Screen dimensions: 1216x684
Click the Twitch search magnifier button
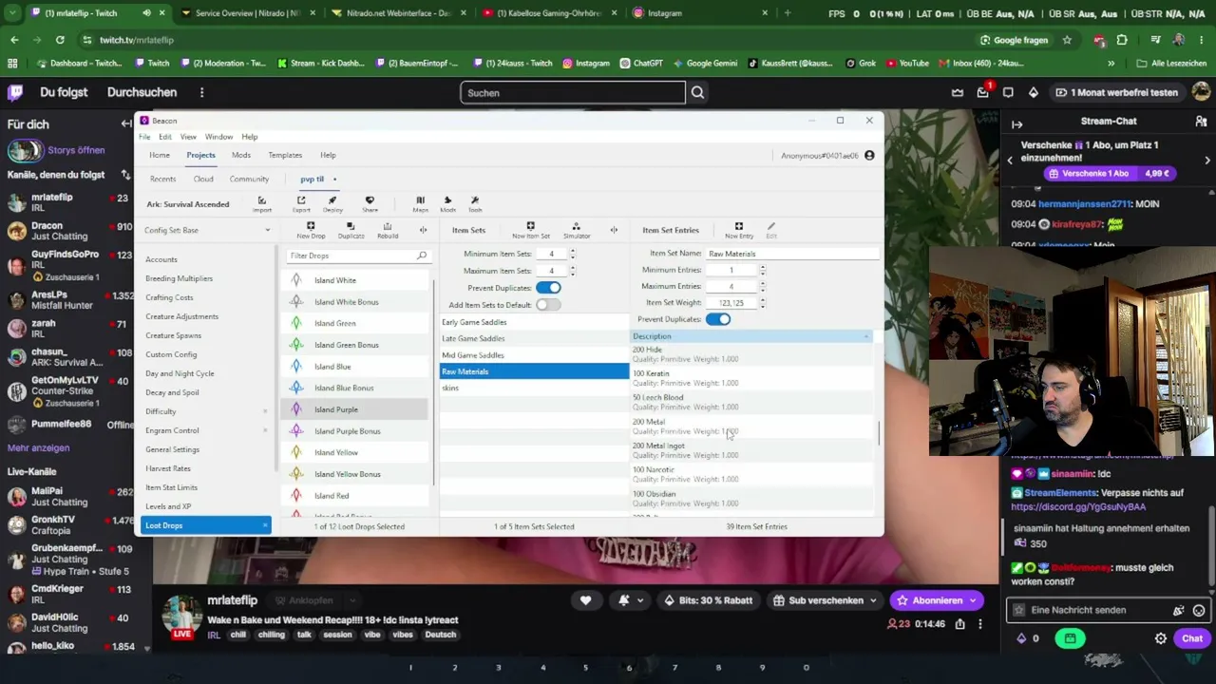pos(697,92)
